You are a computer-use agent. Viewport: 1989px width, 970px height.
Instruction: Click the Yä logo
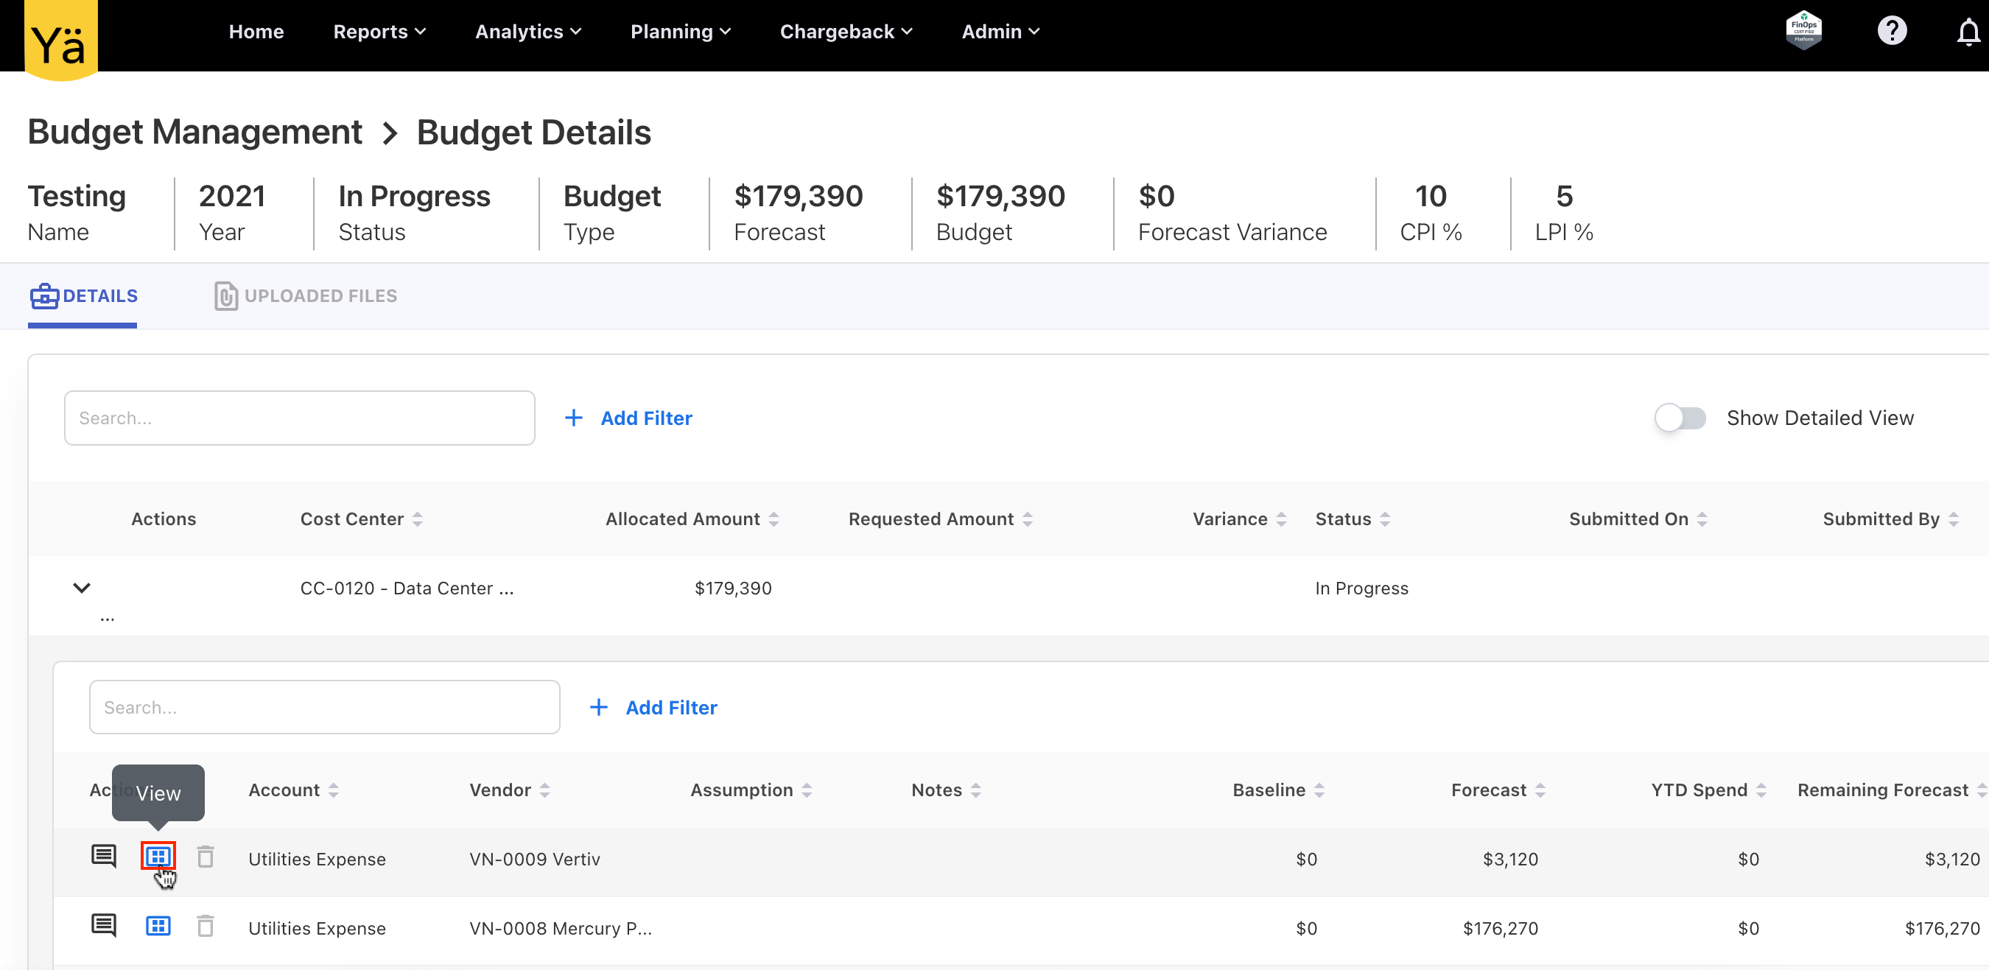(60, 40)
